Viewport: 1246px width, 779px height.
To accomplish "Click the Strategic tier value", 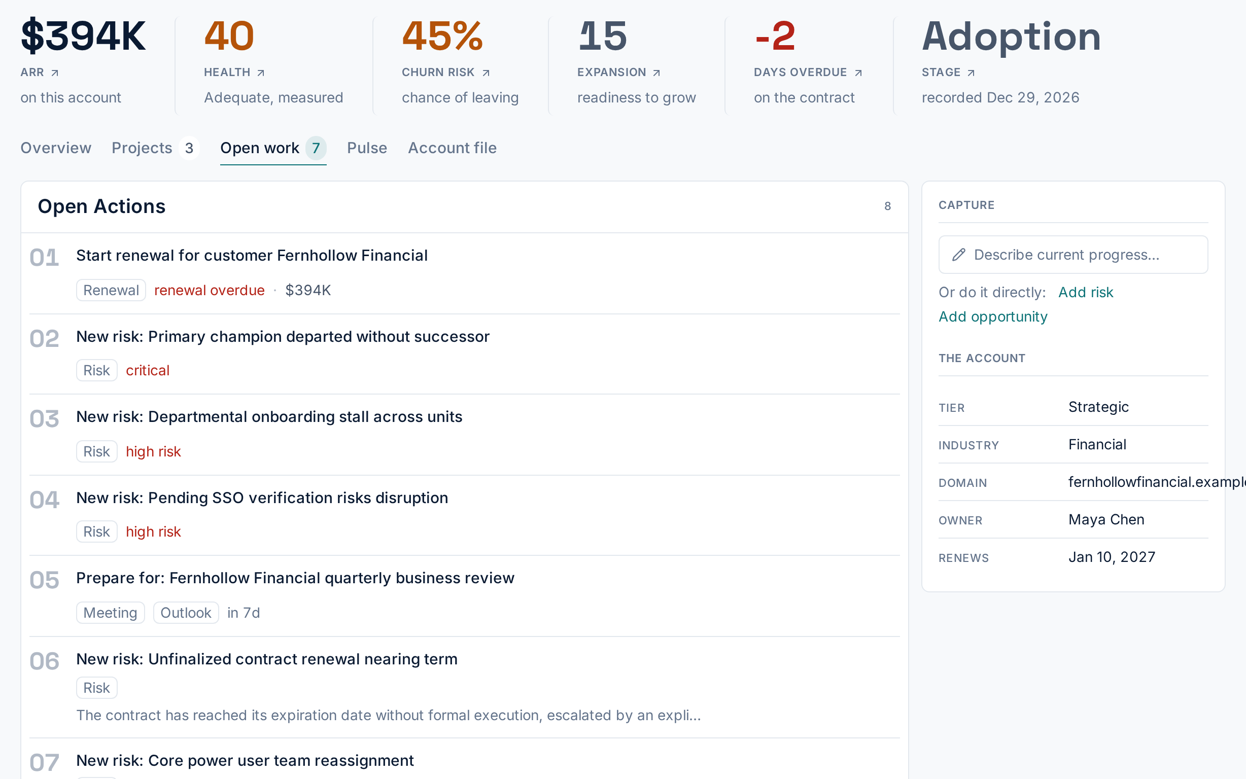I will (1099, 407).
